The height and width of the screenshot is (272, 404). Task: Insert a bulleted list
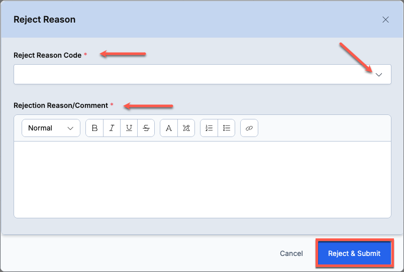pos(226,128)
